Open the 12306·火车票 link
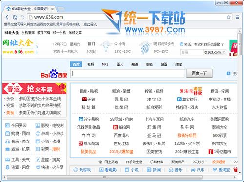This screenshot has width=244, height=182. click(x=187, y=143)
